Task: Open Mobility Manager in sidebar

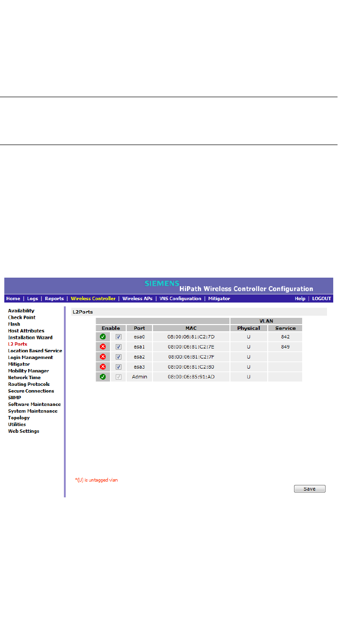Action: [x=29, y=371]
